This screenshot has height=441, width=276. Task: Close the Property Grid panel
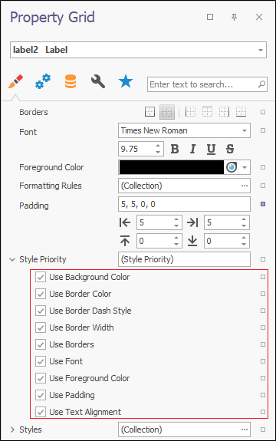[x=259, y=17]
